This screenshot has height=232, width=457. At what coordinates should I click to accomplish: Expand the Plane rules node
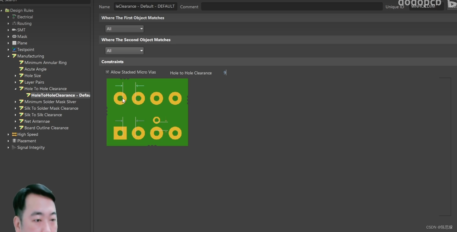tap(8, 43)
